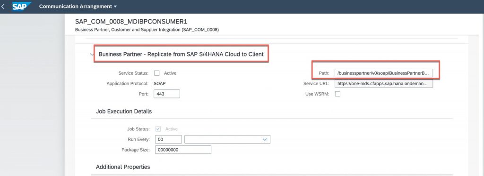This screenshot has width=484, height=176.
Task: Select the SAP_COM_0008_MDIBPCONSUMER1 arrangement title
Action: pyautogui.click(x=131, y=22)
